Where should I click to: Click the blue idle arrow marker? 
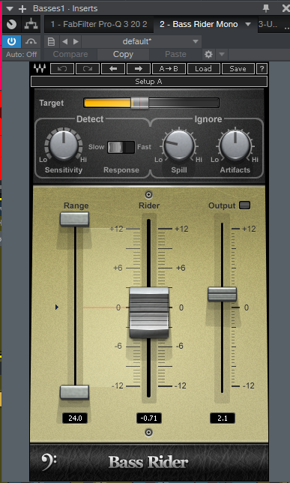[57, 307]
